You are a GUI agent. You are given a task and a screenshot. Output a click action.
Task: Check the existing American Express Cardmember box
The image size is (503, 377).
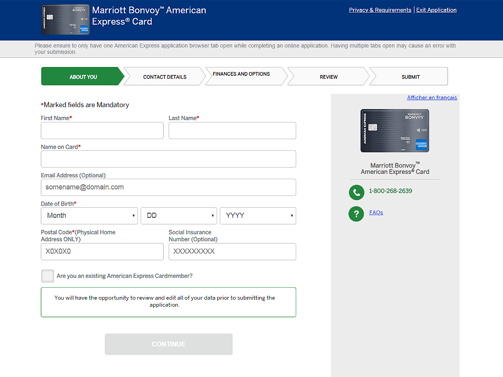pyautogui.click(x=48, y=276)
